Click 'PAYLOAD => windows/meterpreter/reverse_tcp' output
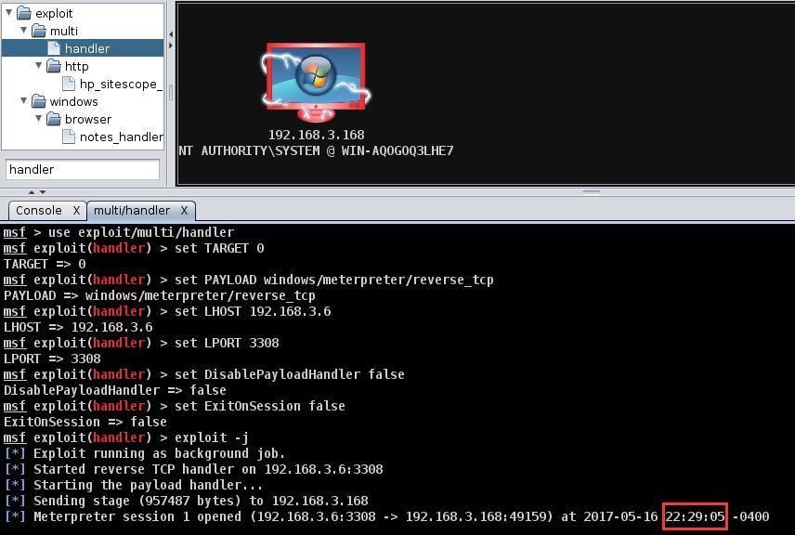This screenshot has height=535, width=795. (159, 295)
